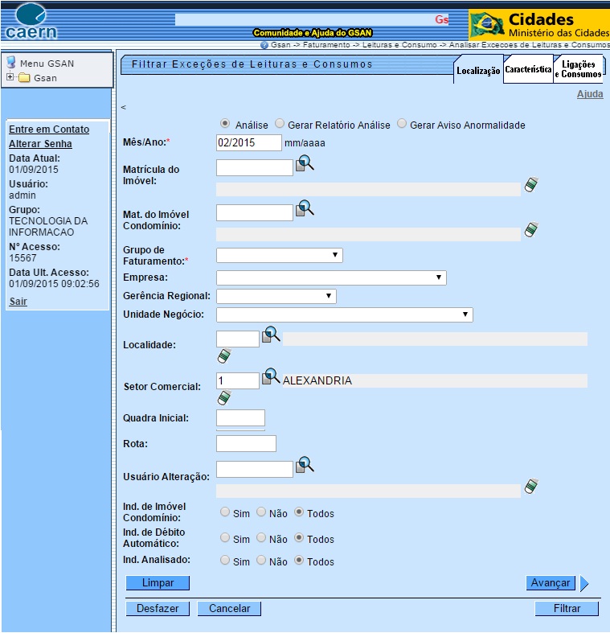Viewport: 610px width, 633px height.
Task: Switch to the Característica tab
Action: [528, 70]
